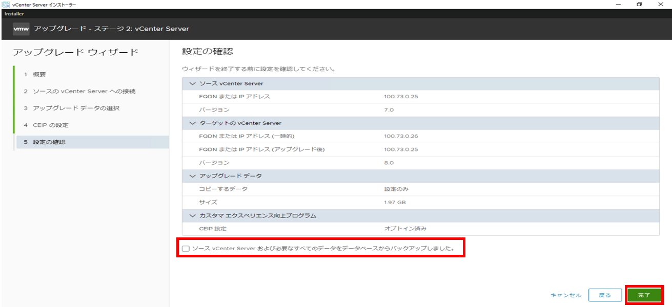Click the コピーするデータ label

[x=223, y=189]
